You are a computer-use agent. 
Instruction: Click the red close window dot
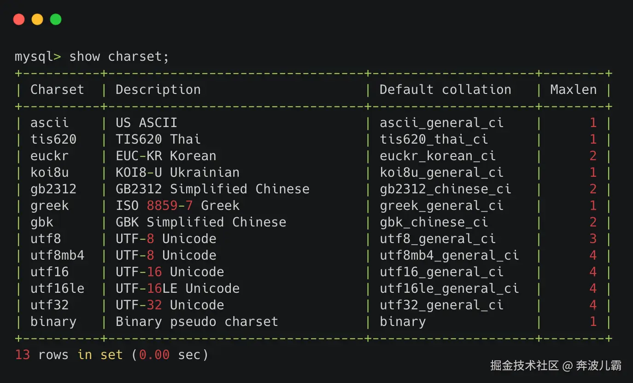(19, 19)
